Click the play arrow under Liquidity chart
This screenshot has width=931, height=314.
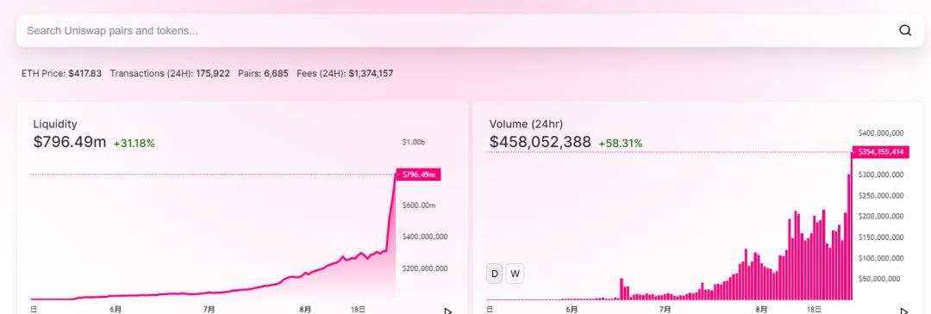click(447, 311)
